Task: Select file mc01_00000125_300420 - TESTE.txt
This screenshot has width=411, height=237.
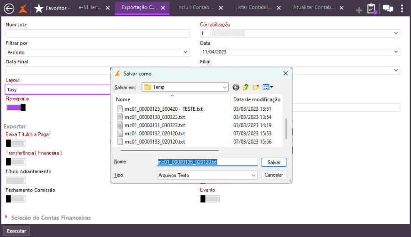Action: [x=163, y=109]
